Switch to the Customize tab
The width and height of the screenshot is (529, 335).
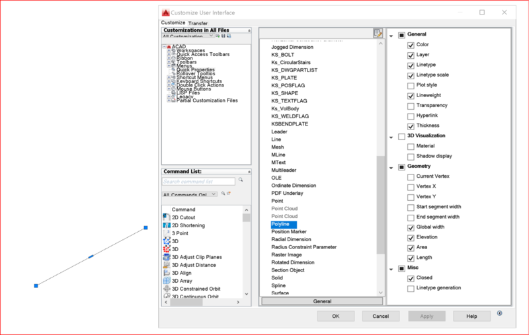173,22
